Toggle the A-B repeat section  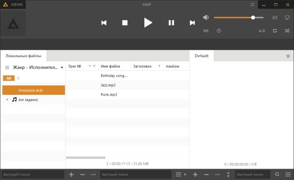tap(262, 31)
